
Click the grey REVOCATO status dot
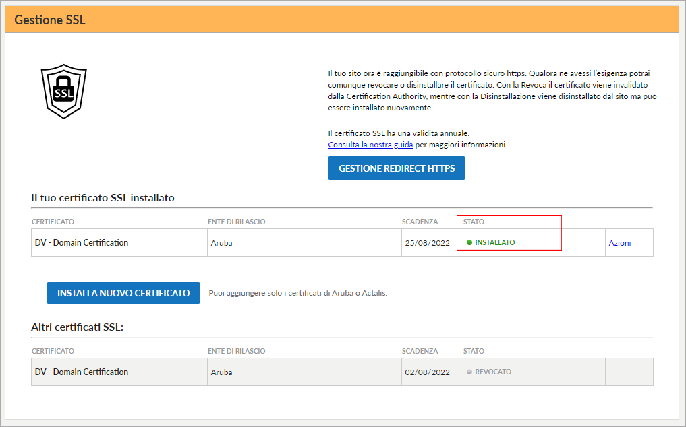[469, 372]
